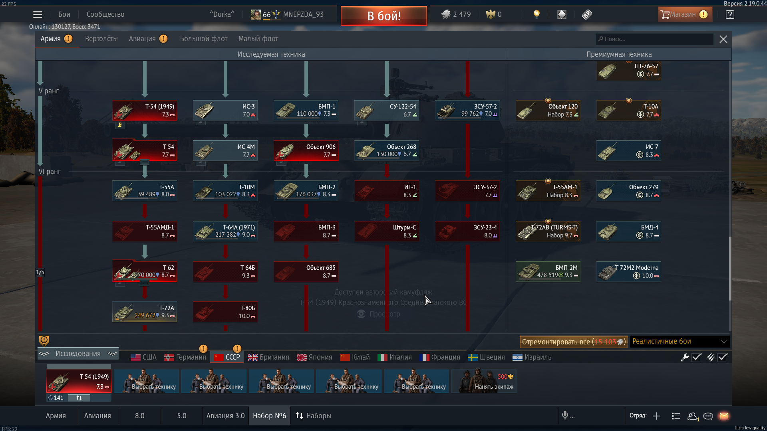Hire crew with Нанять экипаж slot
The image size is (767, 431).
[484, 381]
